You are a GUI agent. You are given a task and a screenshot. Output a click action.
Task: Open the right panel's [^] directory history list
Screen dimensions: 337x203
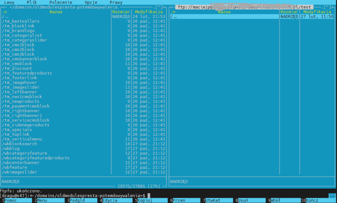point(327,7)
